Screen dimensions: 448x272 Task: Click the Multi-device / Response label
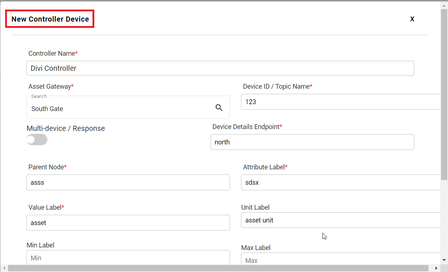click(66, 128)
